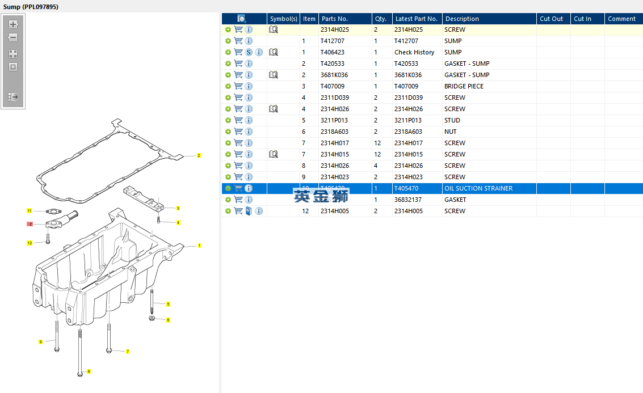The width and height of the screenshot is (643, 393).
Task: Select callout 2 on the gasket diagram
Action: pos(199,155)
